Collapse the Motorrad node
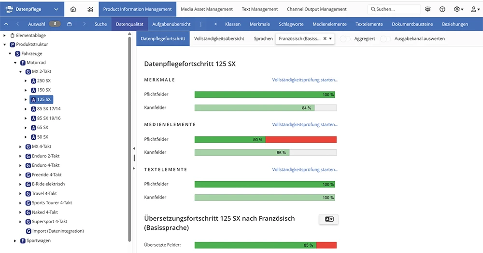Viewport: 483px width, 253px height. [15, 63]
